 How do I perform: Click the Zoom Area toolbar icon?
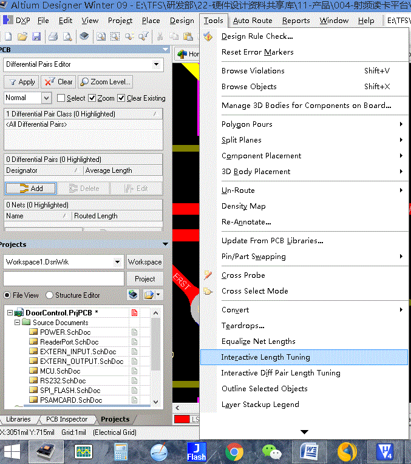[115, 36]
